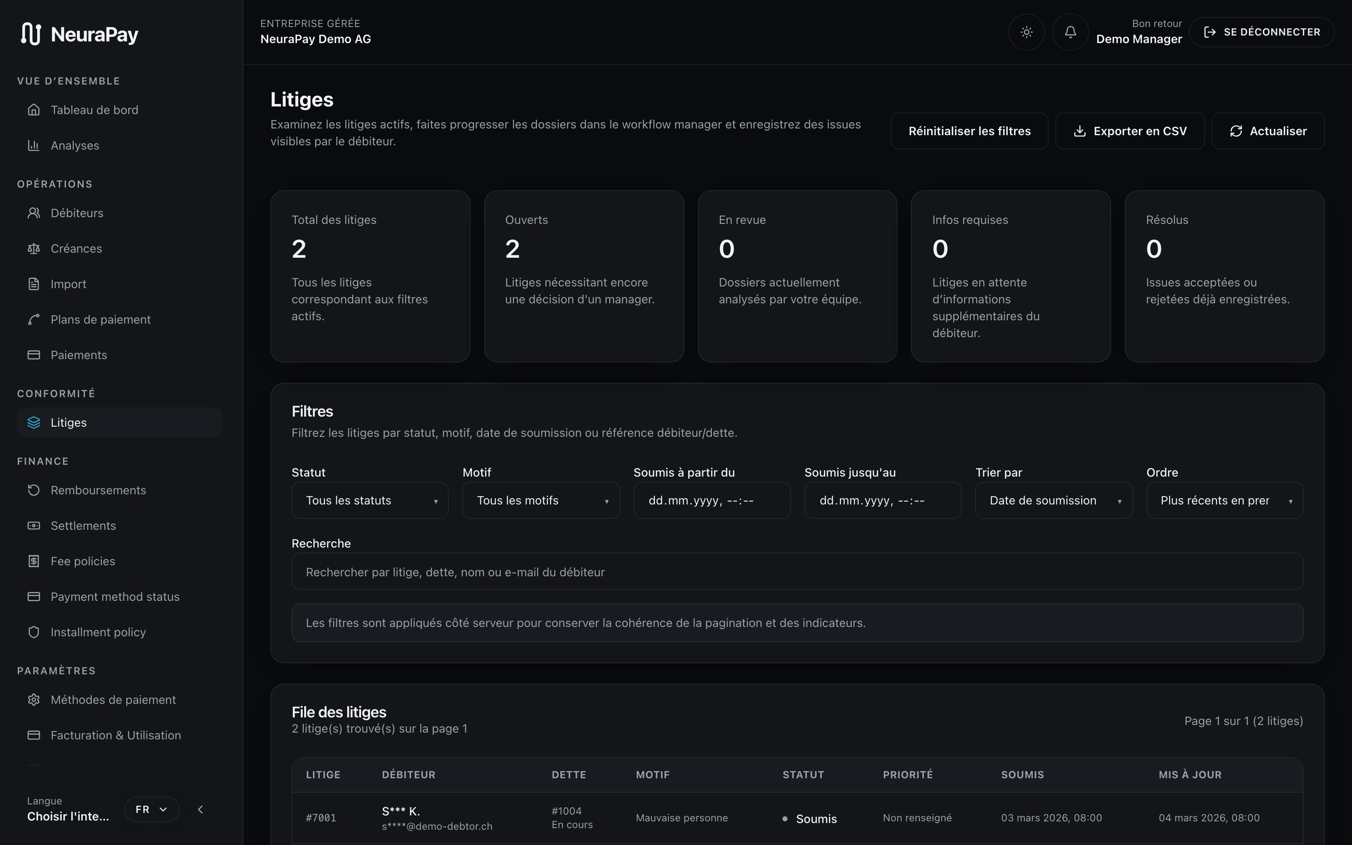The height and width of the screenshot is (845, 1352).
Task: Click the PRIORITÉ column header
Action: coord(908,774)
